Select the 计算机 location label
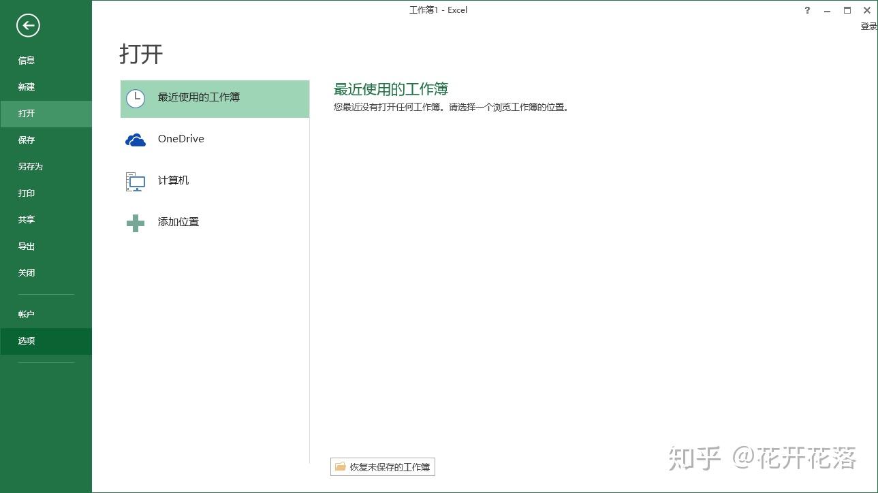This screenshot has width=878, height=493. click(x=173, y=180)
